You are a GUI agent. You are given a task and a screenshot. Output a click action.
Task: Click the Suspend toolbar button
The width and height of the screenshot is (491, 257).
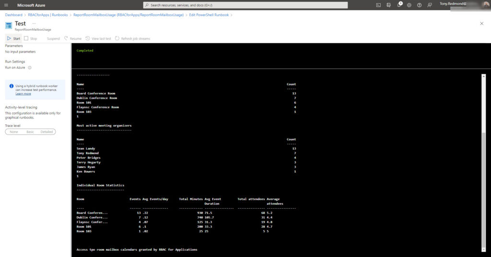[x=53, y=39]
